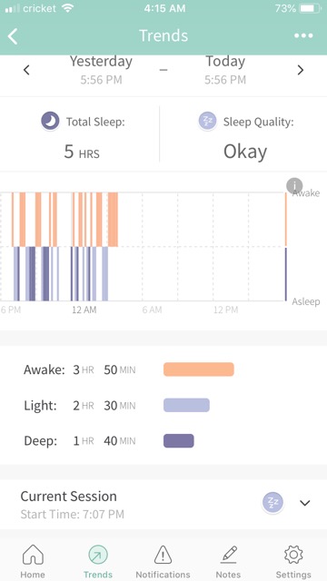This screenshot has width=327, height=581.
Task: Advance to the next date range
Action: (301, 70)
